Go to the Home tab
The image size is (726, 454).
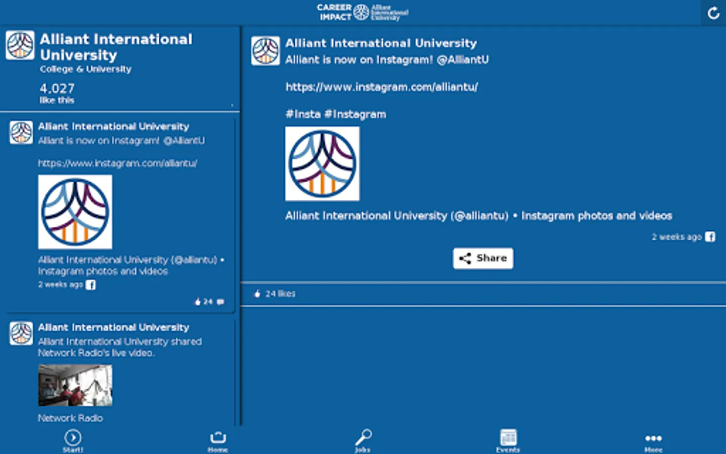pyautogui.click(x=218, y=440)
